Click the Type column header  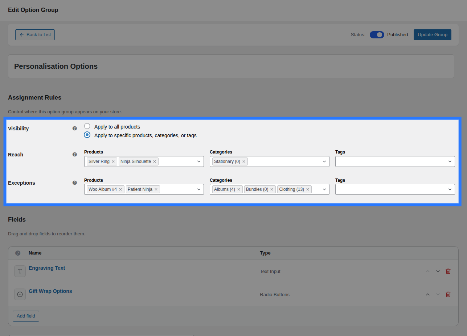click(265, 253)
